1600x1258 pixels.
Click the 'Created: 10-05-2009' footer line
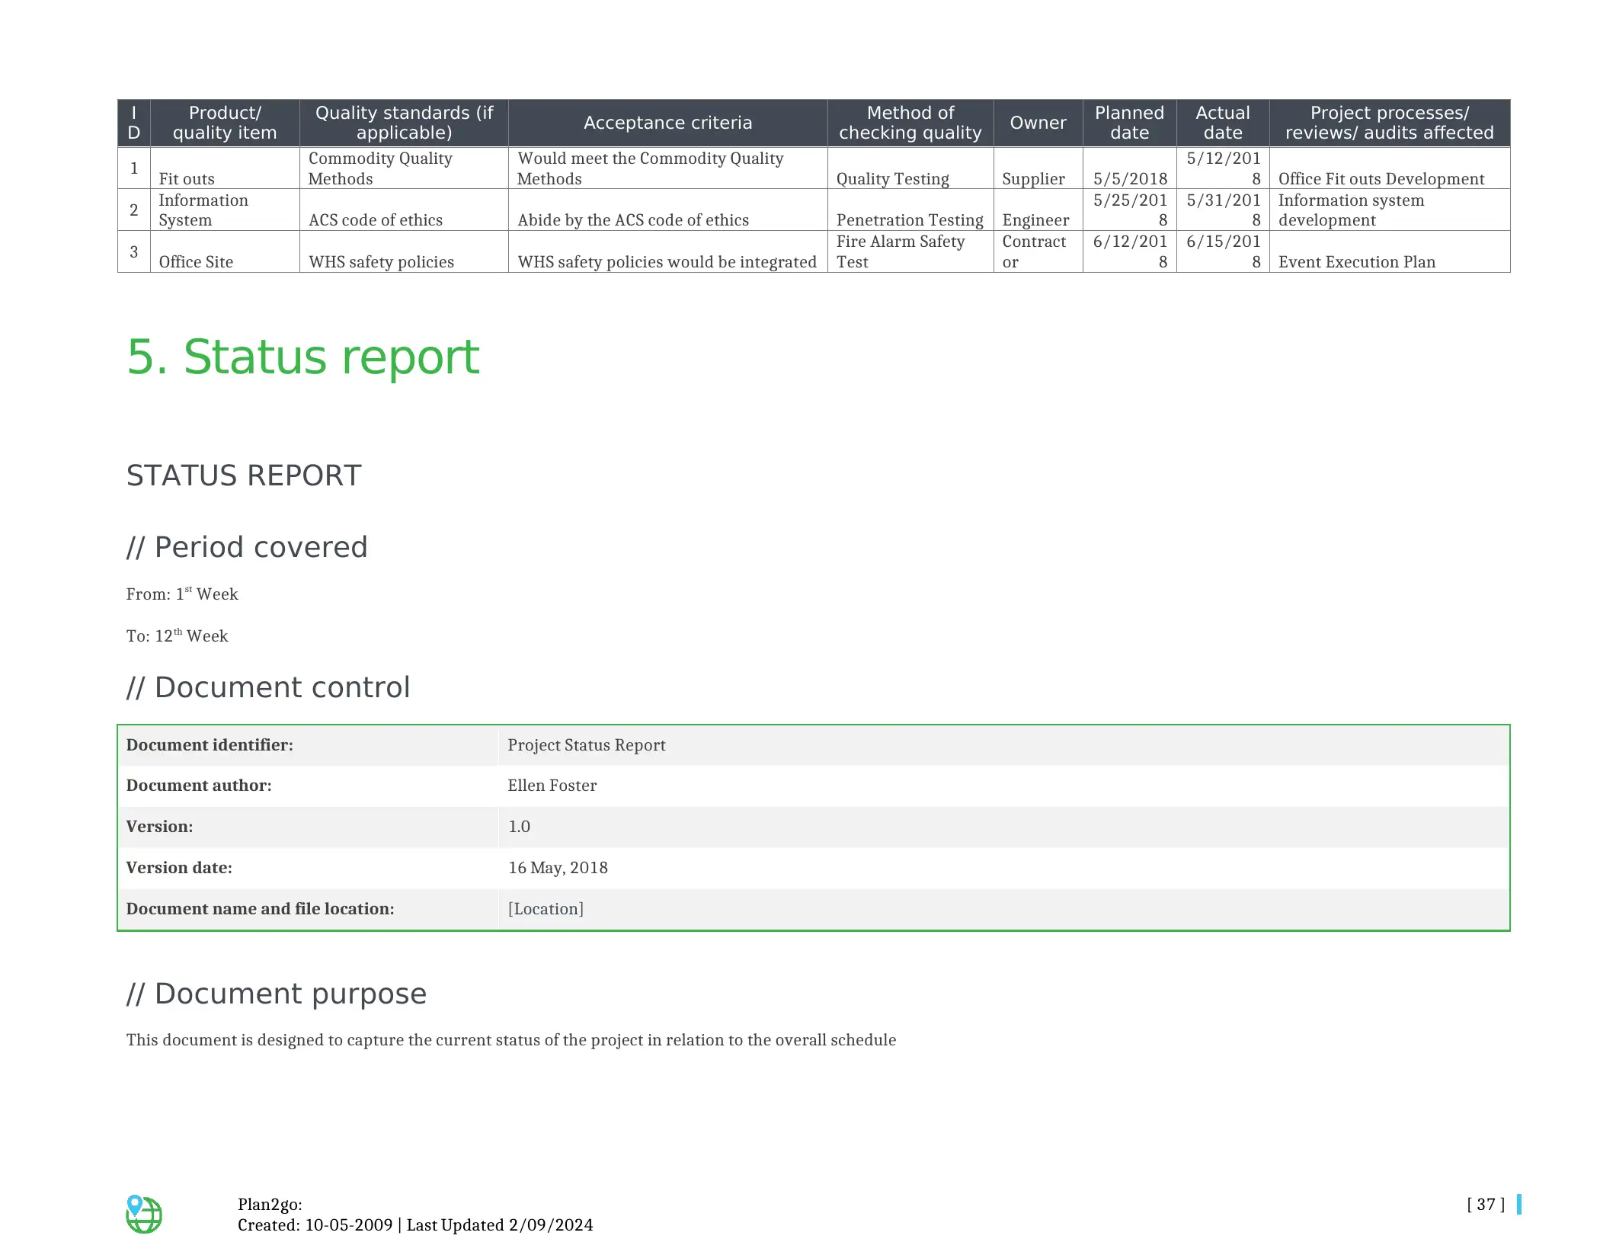415,1225
